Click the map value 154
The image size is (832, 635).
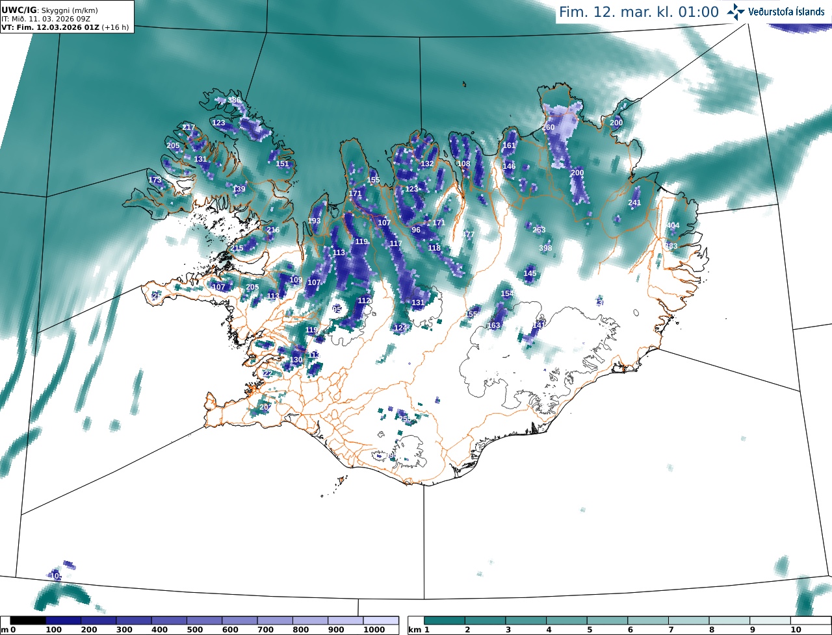[508, 293]
